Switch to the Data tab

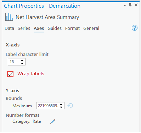(x=9, y=28)
